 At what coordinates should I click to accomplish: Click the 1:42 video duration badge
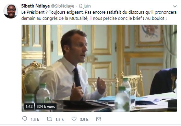coord(29,106)
